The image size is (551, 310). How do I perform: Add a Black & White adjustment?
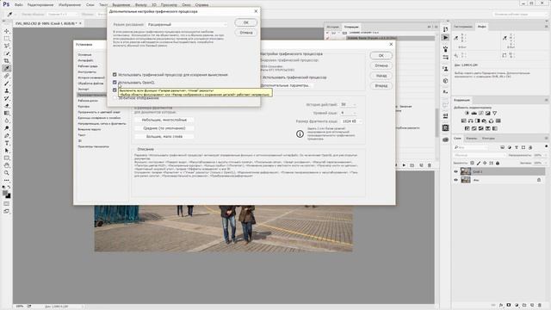(478, 121)
